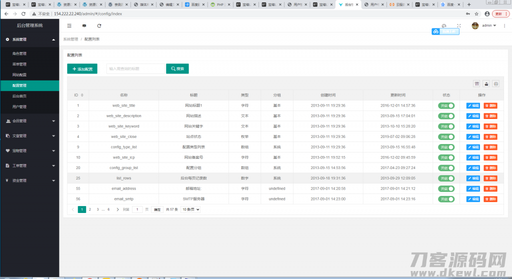512x279 pixels.
Task: Select 角色管理 in the sidebar
Action: tap(19, 53)
